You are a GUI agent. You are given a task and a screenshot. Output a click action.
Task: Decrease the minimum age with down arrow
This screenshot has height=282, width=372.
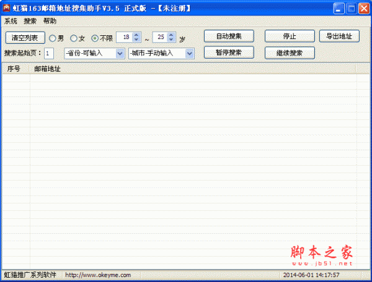coord(136,40)
